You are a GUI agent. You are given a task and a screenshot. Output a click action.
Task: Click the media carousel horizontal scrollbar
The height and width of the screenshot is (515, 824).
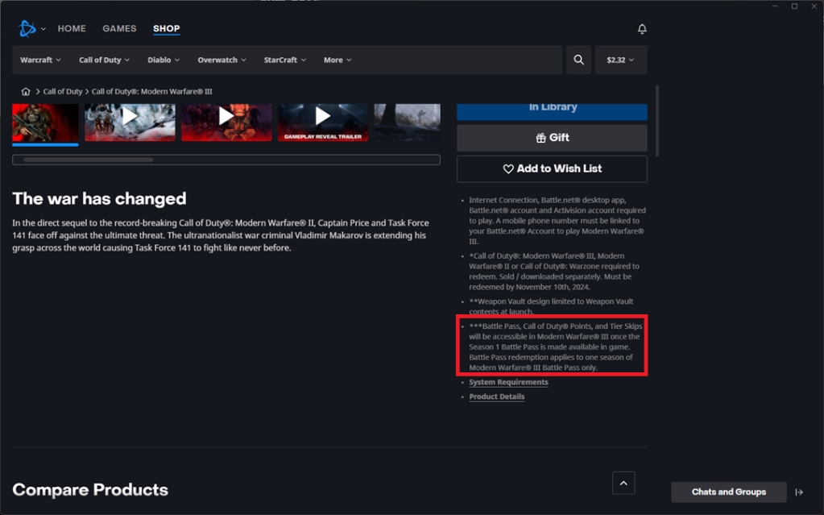click(89, 160)
